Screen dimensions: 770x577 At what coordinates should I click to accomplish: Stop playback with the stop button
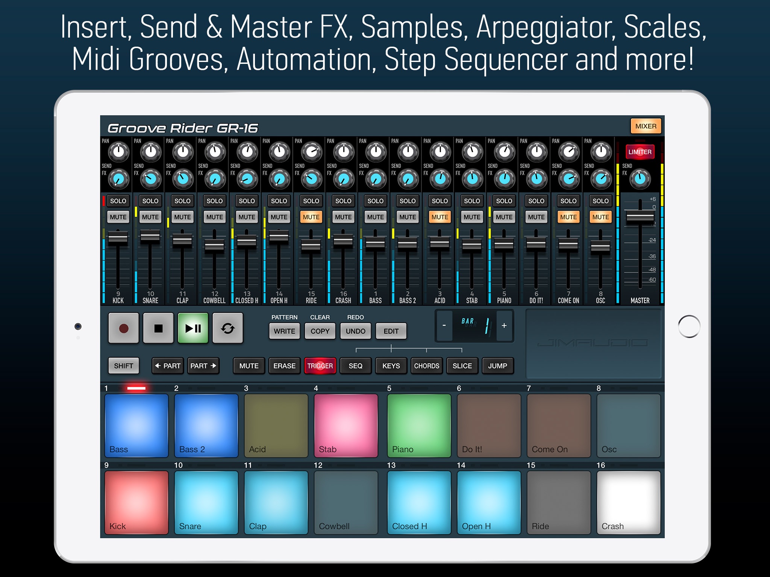point(158,328)
